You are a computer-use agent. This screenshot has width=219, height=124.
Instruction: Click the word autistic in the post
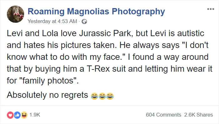pos(191,34)
